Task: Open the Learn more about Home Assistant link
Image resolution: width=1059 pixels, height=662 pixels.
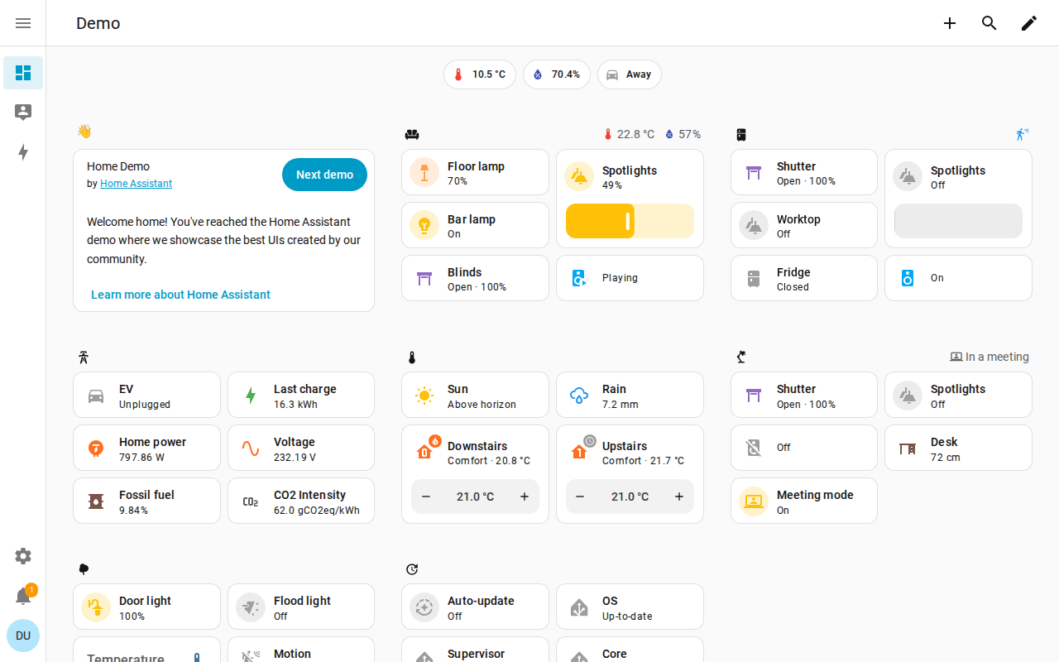Action: point(180,295)
